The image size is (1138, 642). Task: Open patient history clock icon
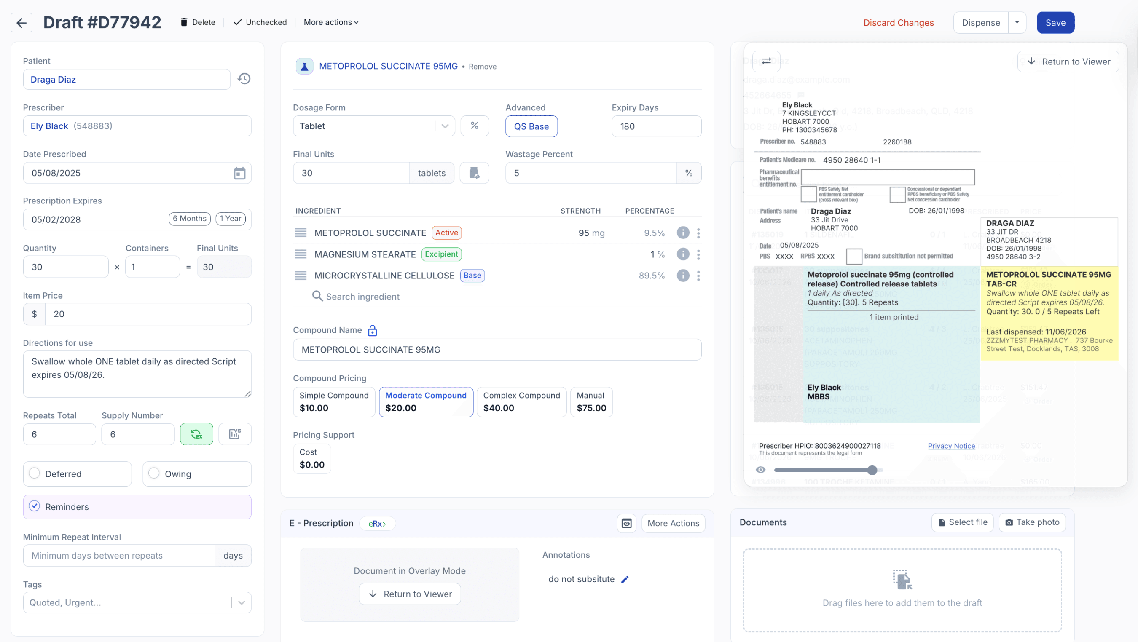pos(244,79)
